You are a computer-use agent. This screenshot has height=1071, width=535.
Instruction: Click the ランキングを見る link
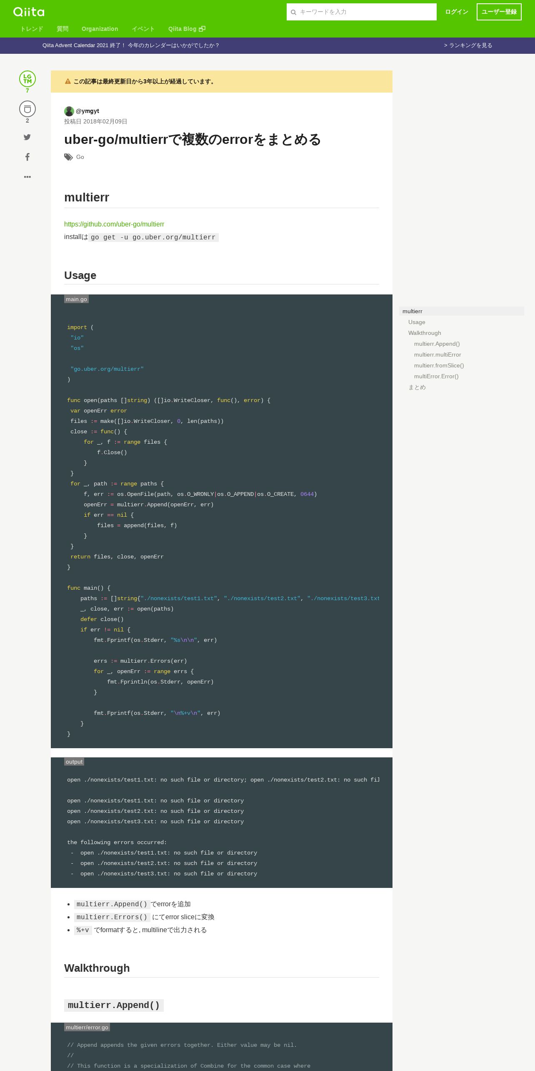point(468,45)
